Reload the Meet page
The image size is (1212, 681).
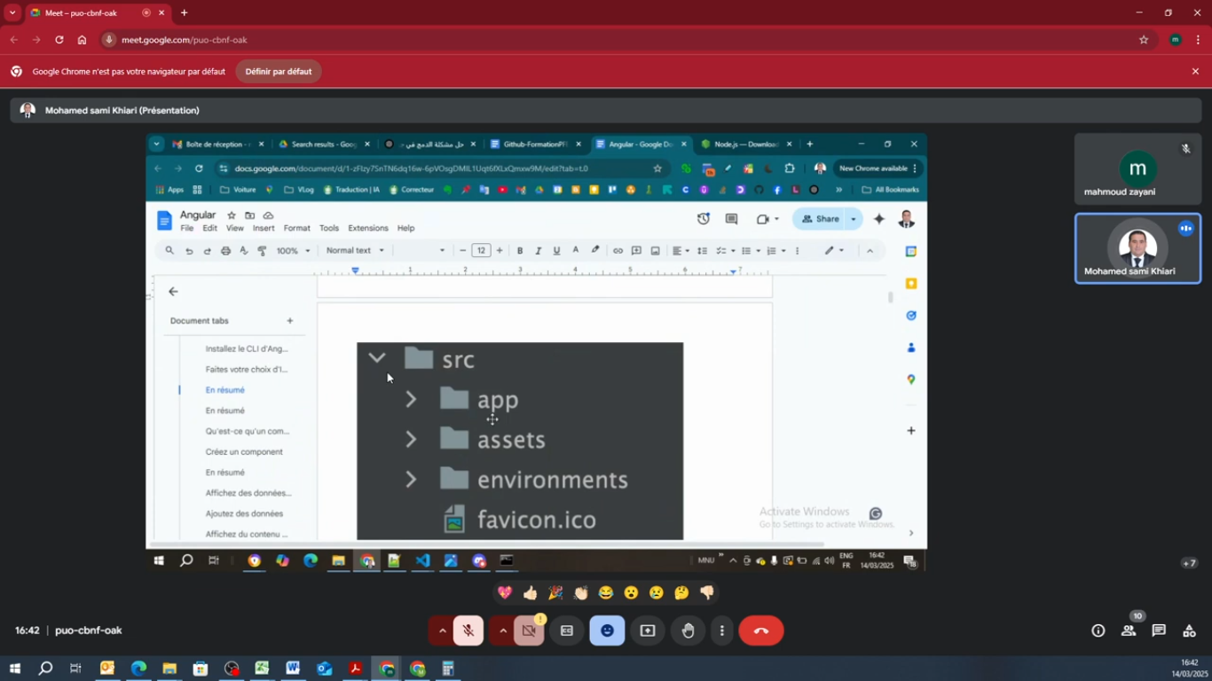click(59, 40)
